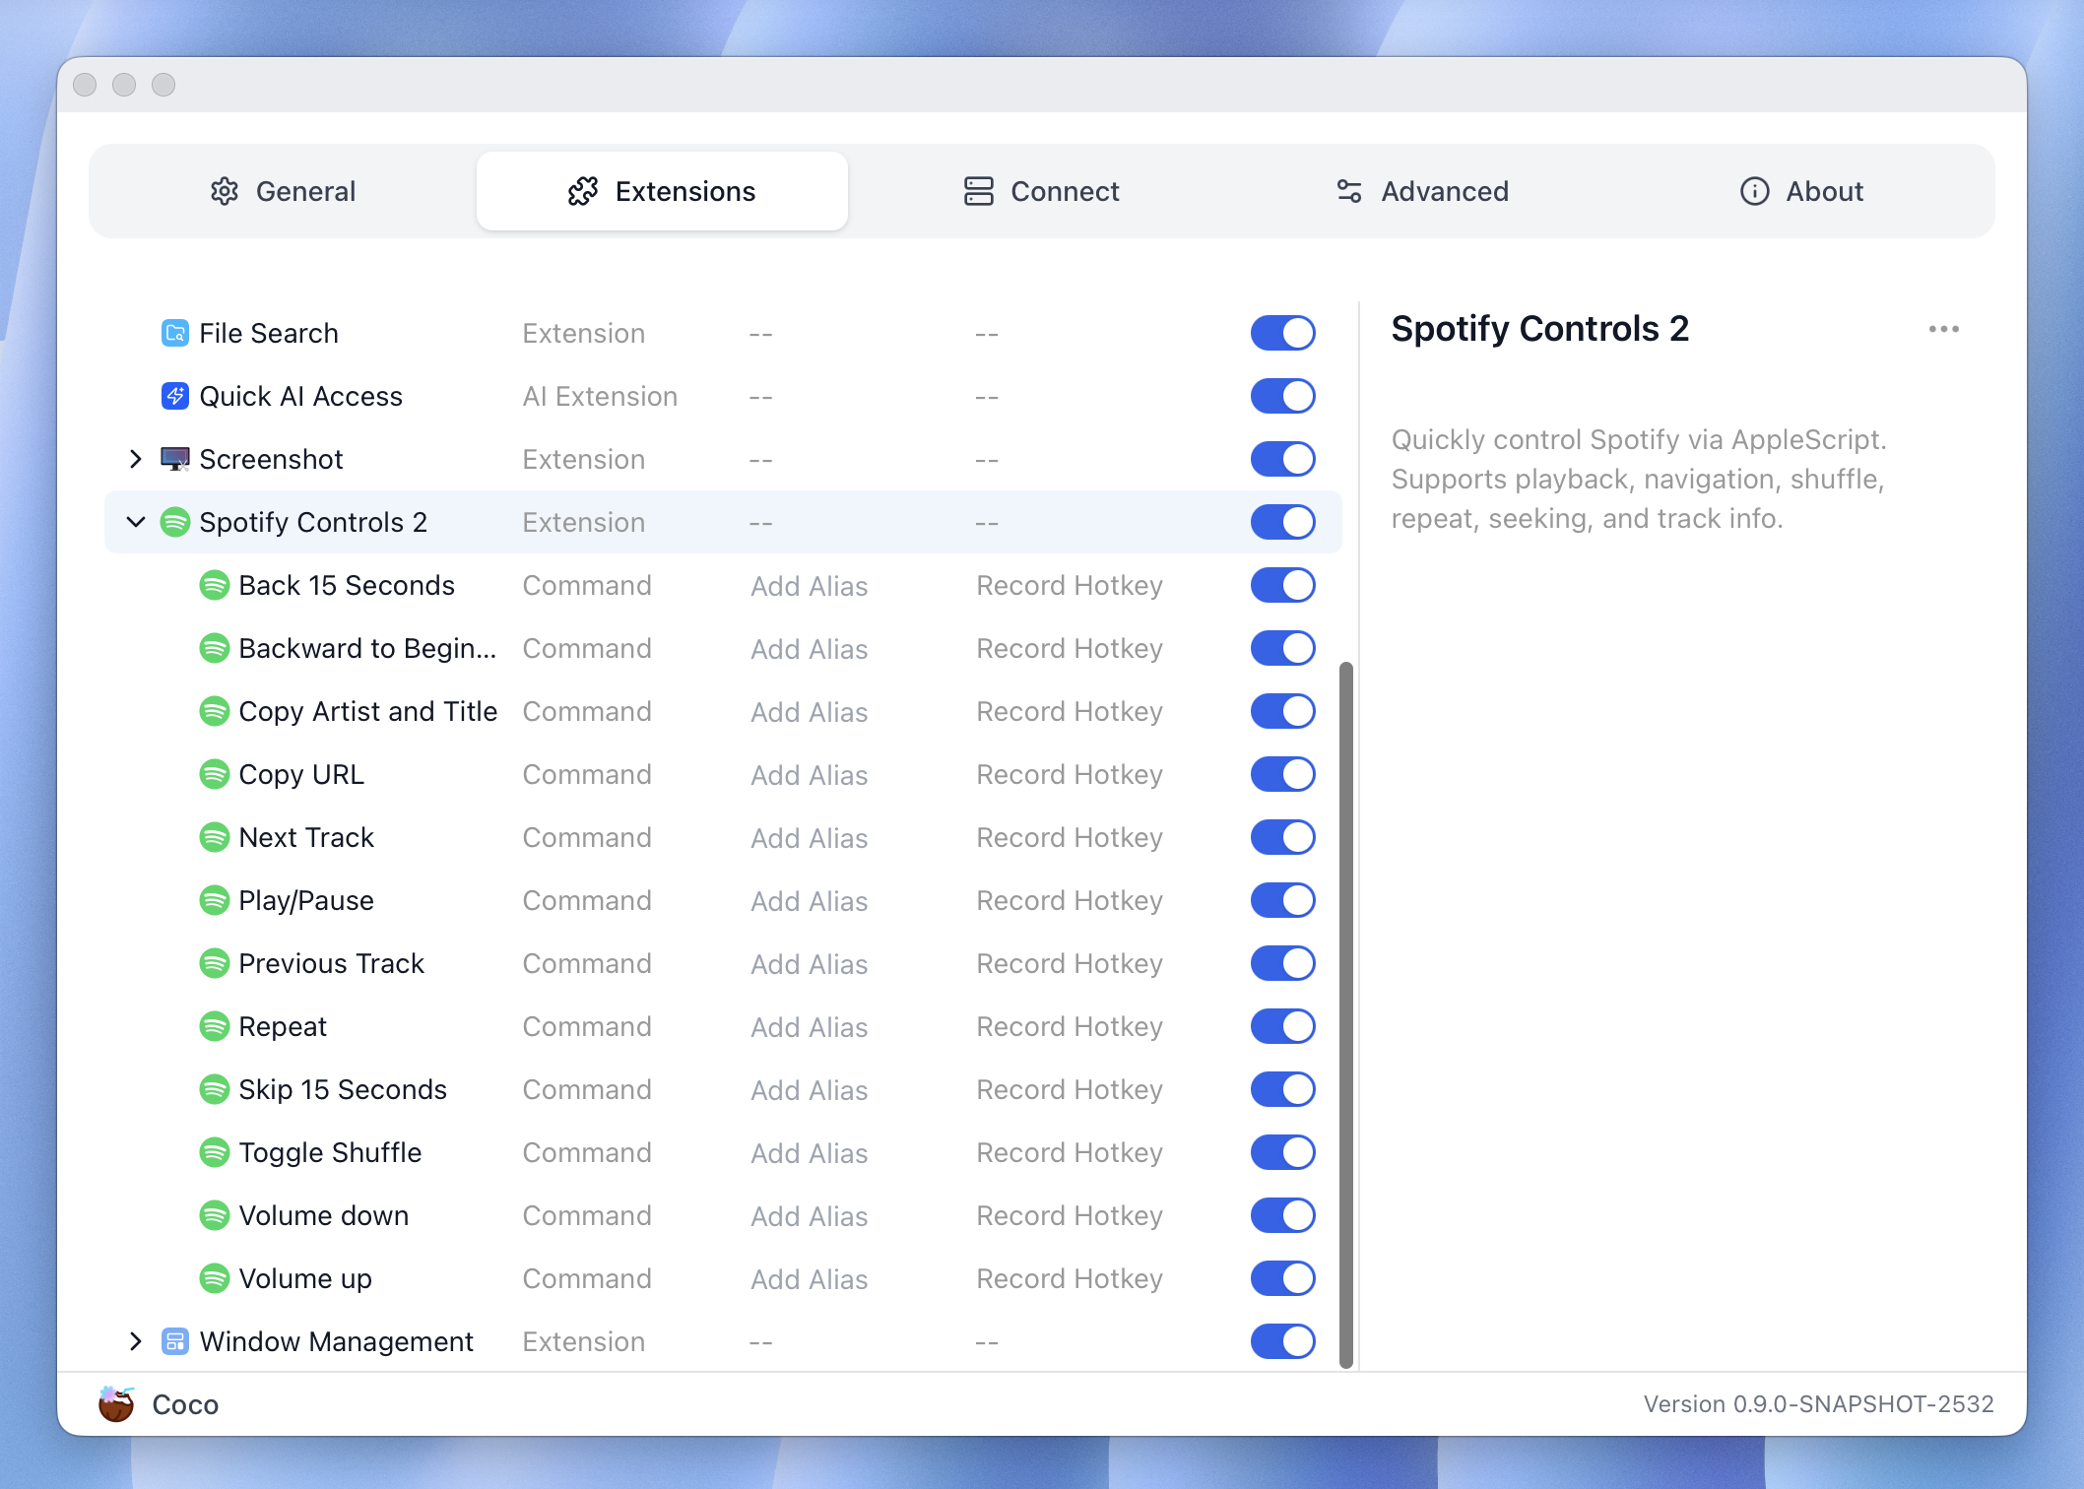Disable the File Search extension toggle

pos(1282,333)
